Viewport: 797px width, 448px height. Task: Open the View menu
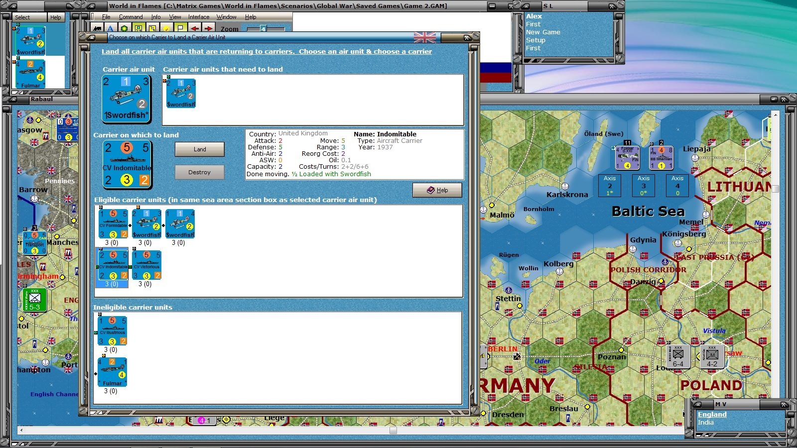coord(175,16)
